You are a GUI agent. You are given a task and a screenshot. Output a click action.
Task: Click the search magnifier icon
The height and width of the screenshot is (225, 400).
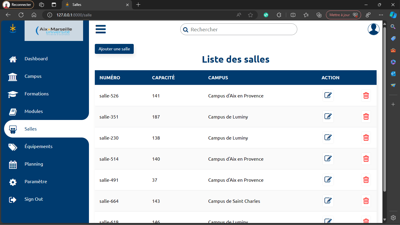185,30
